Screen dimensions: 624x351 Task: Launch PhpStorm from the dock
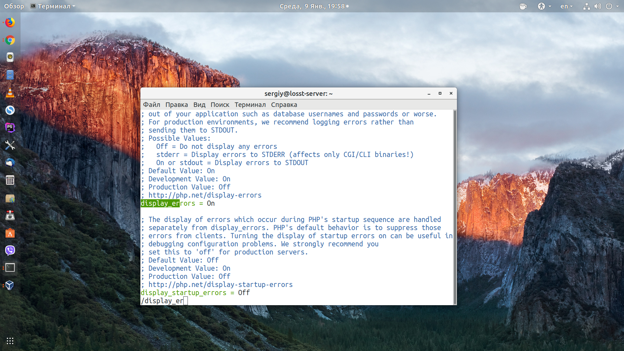(10, 128)
